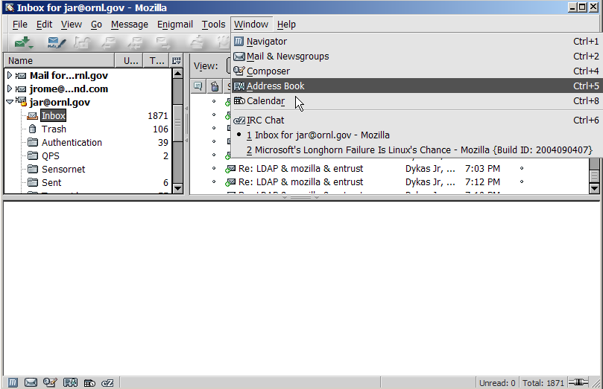Expand the jrome@...nd.com account tree
Screen dimensions: 603x389
[10, 89]
